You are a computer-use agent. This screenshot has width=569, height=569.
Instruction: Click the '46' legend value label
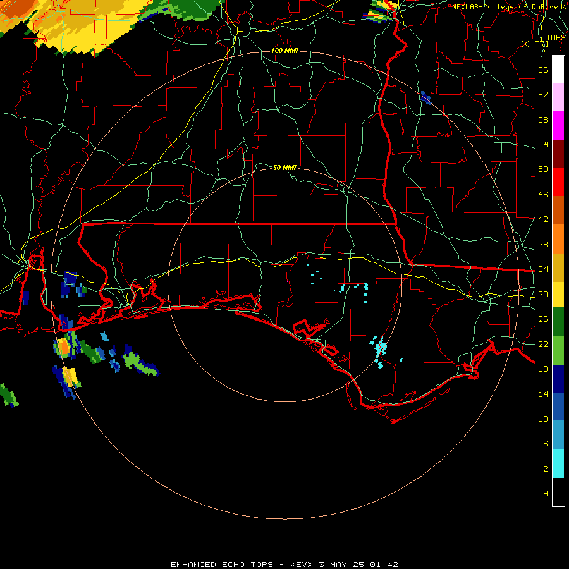[543, 194]
